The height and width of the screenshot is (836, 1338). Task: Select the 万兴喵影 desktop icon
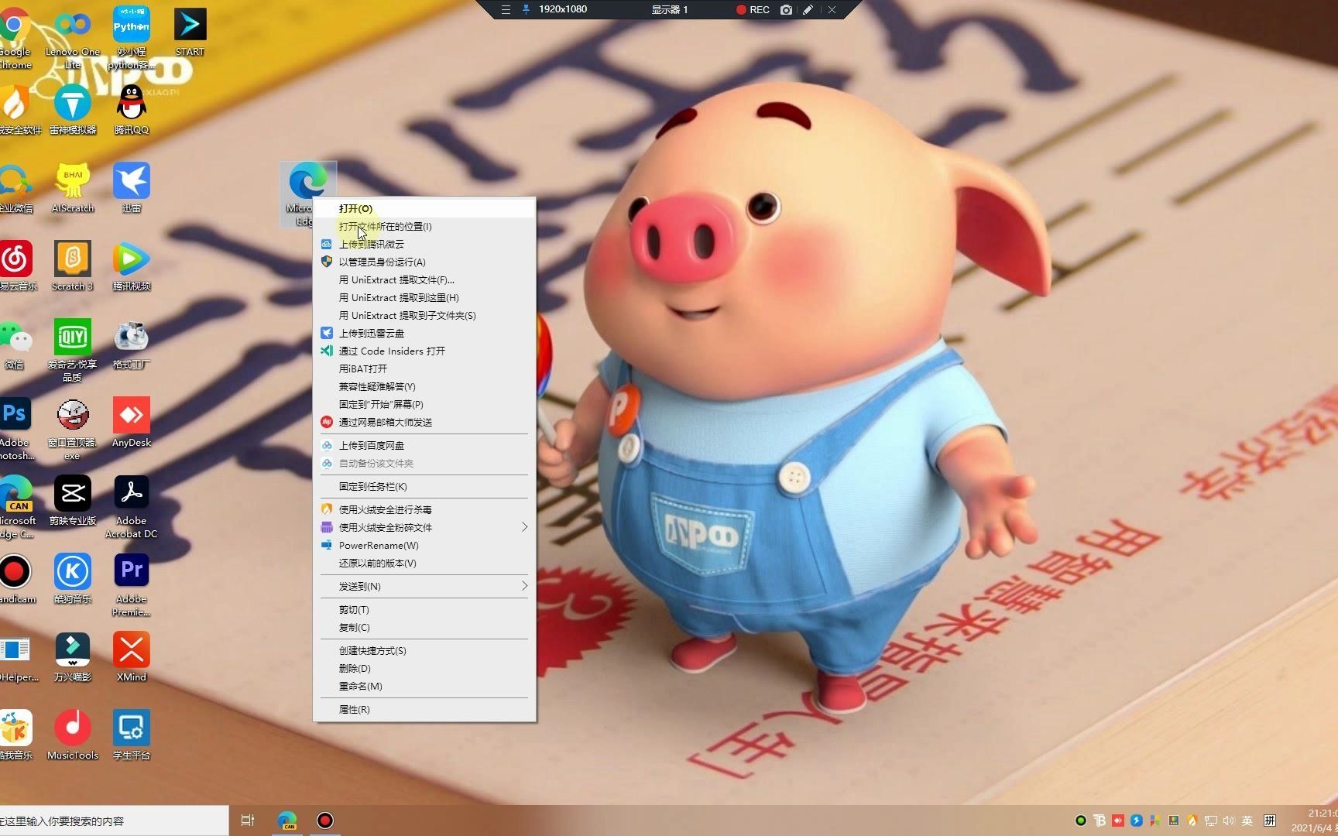[x=73, y=656]
